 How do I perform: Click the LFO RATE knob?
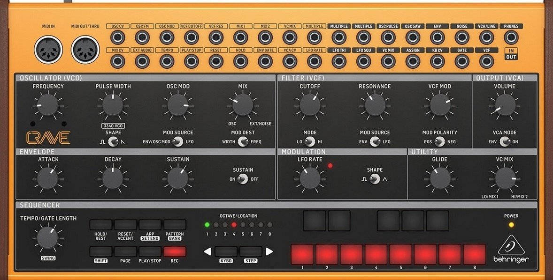point(310,178)
